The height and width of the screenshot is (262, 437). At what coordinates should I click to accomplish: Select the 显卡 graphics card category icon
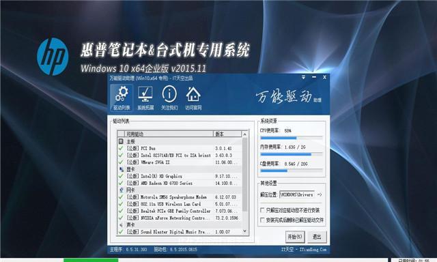pyautogui.click(x=121, y=169)
